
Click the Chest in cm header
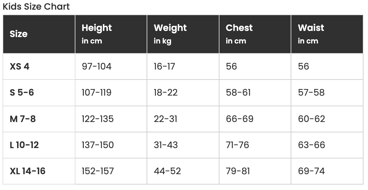239,34
